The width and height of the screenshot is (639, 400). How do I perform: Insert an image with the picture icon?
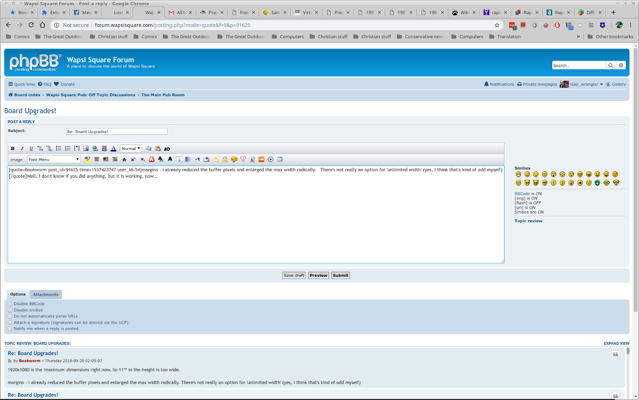click(86, 149)
